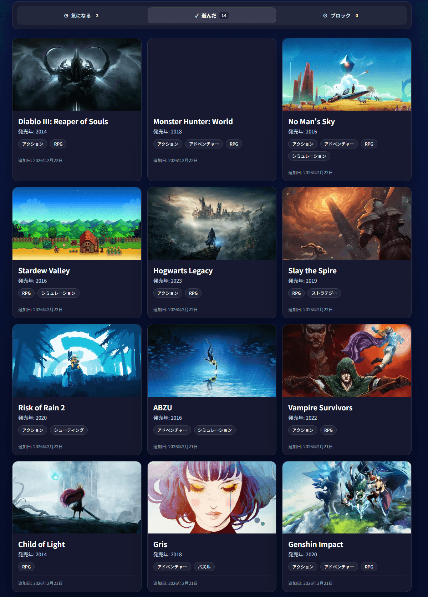Screen dimensions: 428x597
Task: Switch to the 気になる tab
Action: (81, 16)
